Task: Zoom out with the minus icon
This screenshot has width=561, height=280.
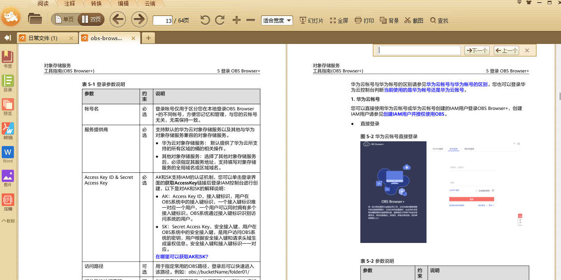Action: [x=251, y=20]
